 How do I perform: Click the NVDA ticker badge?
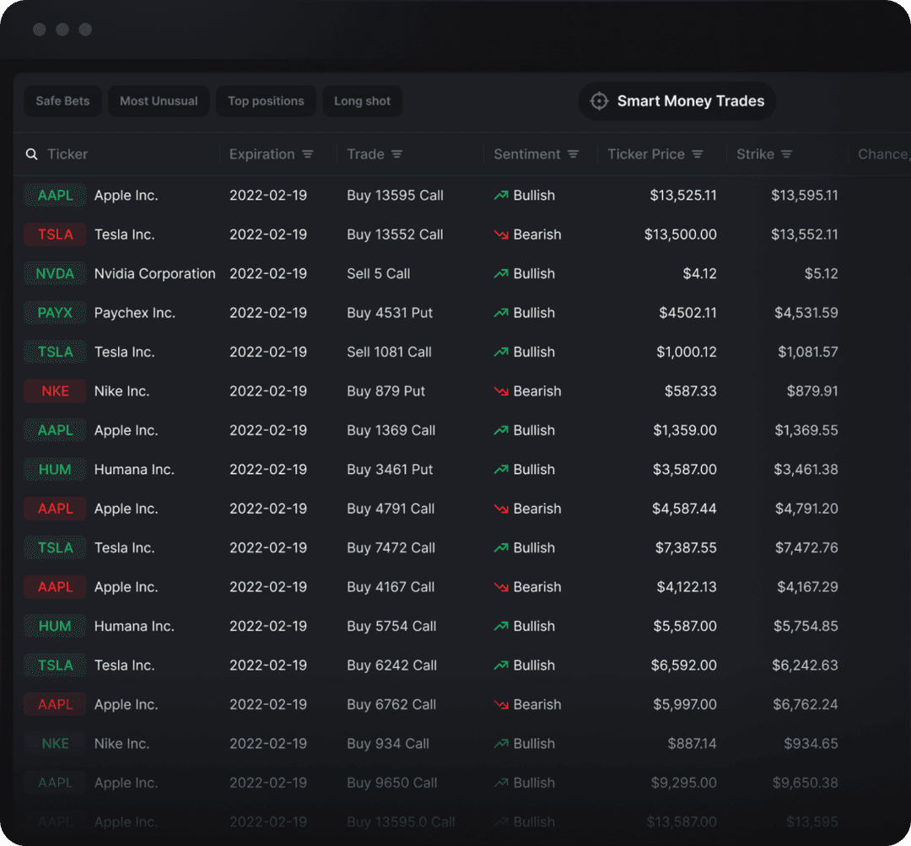click(x=55, y=274)
